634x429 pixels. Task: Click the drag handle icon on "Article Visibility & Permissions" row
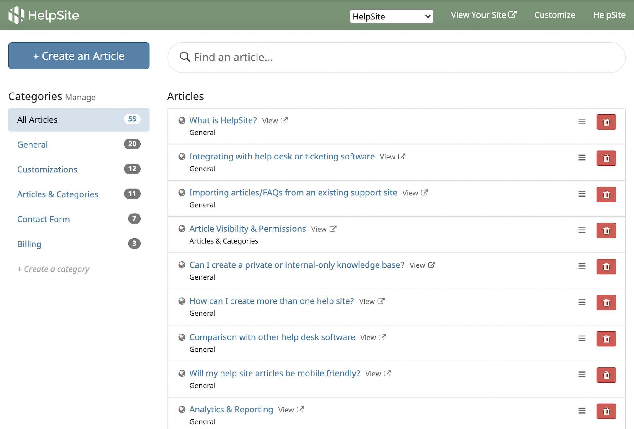(582, 230)
